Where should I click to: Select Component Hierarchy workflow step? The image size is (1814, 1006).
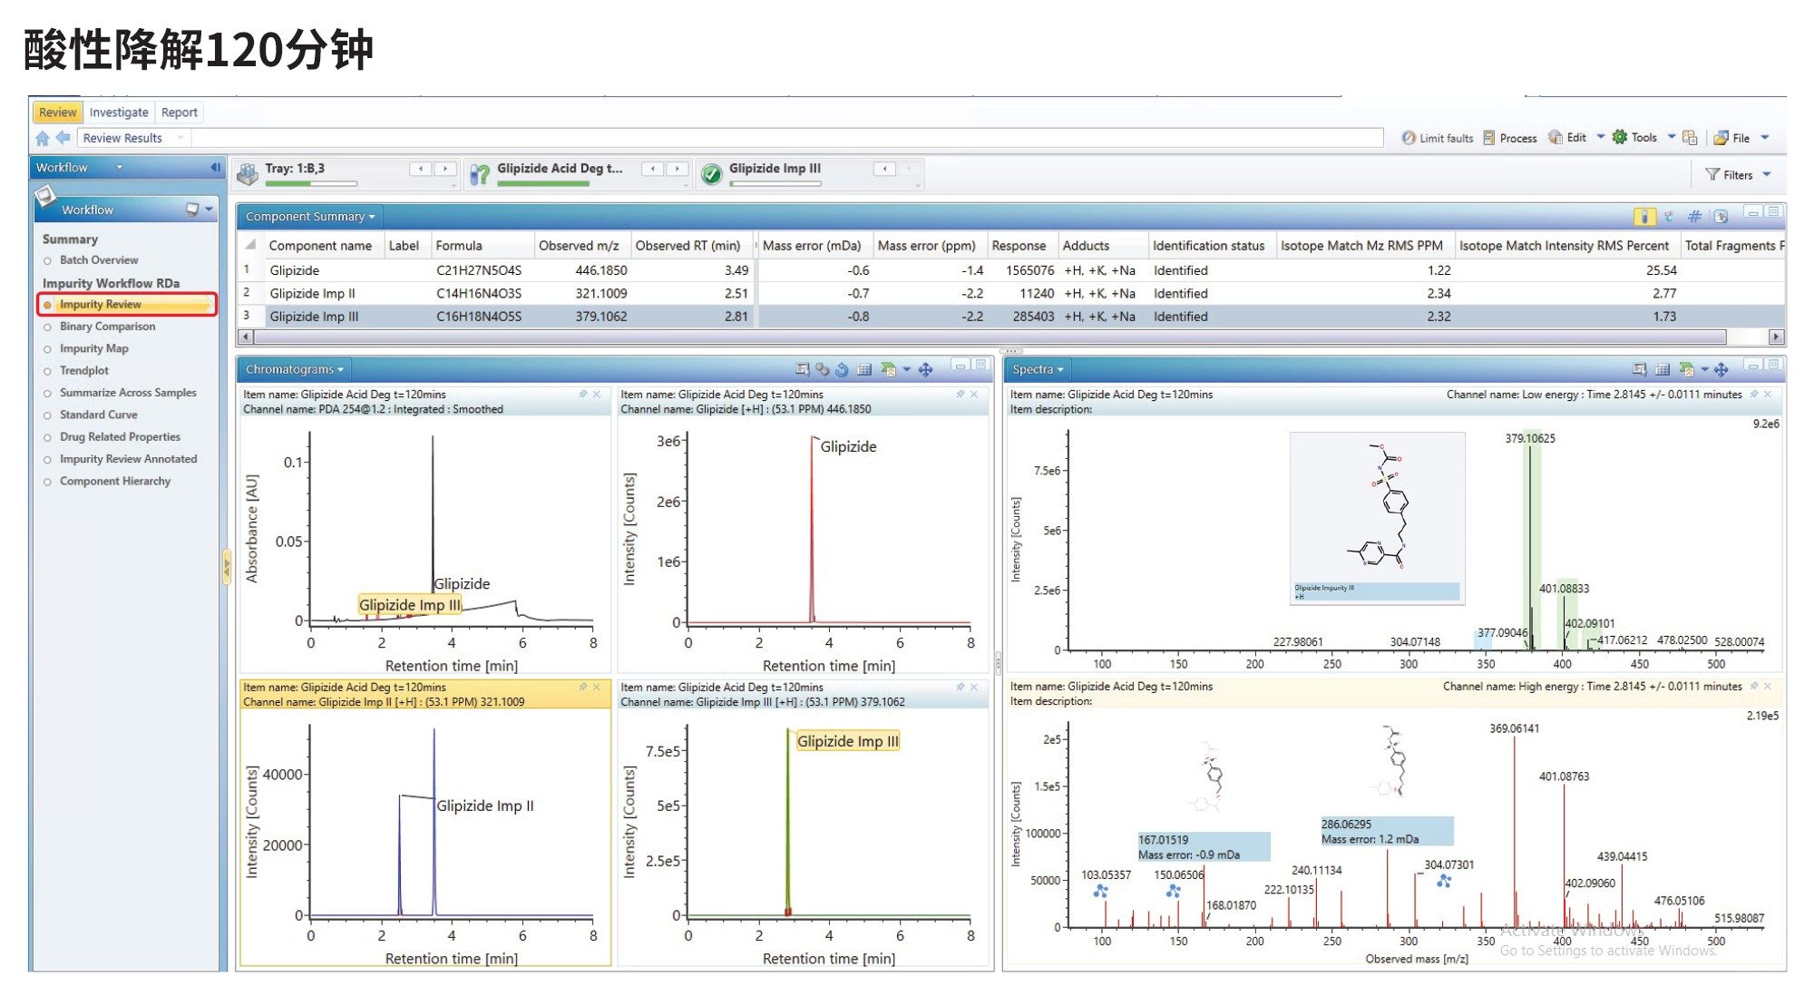[x=115, y=481]
